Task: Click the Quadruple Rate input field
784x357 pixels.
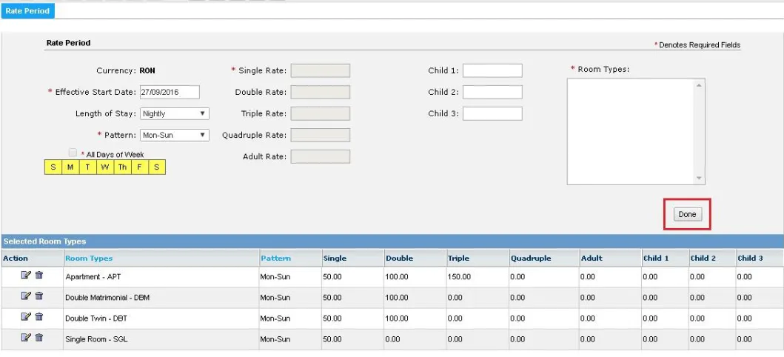Action: click(321, 135)
